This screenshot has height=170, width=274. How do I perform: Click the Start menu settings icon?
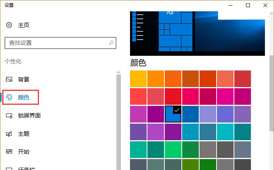(9, 152)
